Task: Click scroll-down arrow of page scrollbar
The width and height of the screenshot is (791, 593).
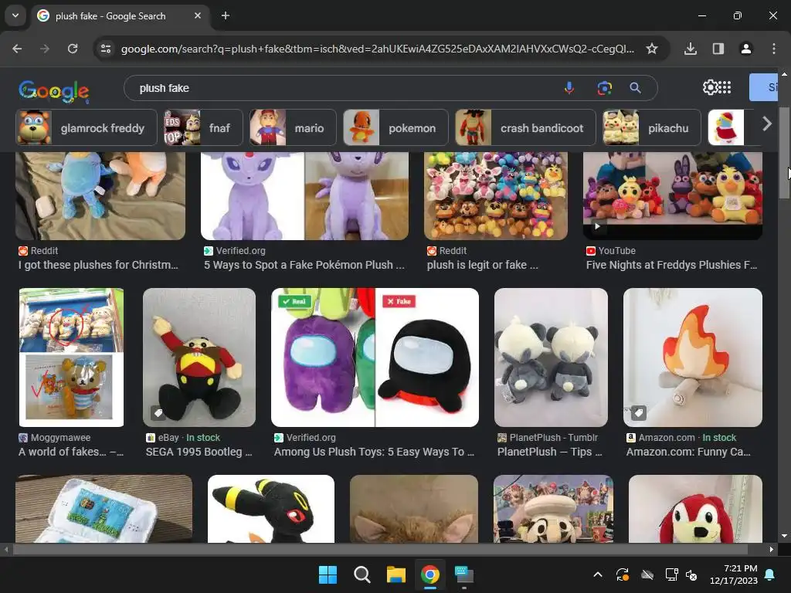Action: point(783,536)
